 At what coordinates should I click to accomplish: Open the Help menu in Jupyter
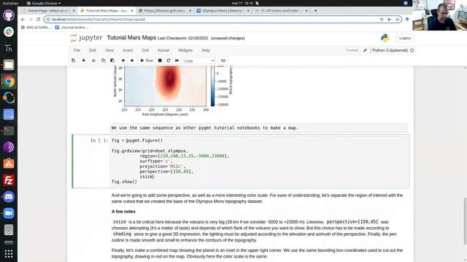click(x=206, y=50)
